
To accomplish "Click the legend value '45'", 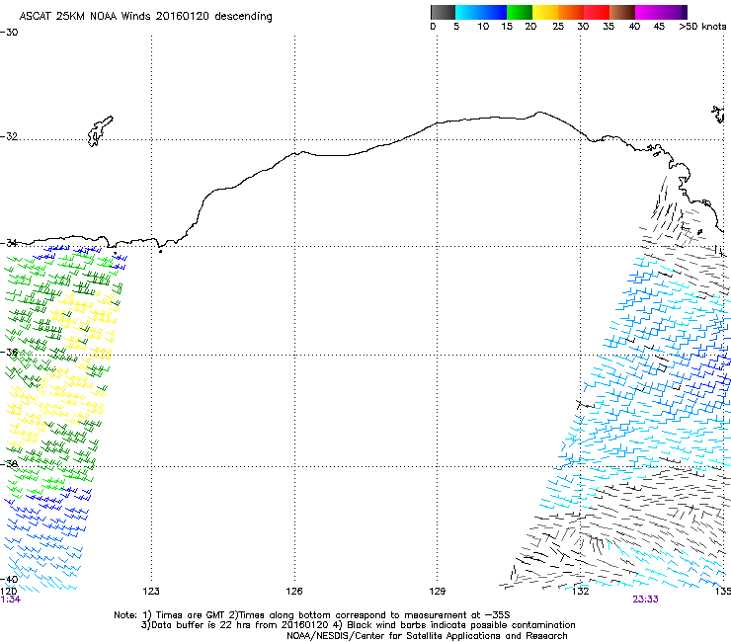I will point(659,27).
